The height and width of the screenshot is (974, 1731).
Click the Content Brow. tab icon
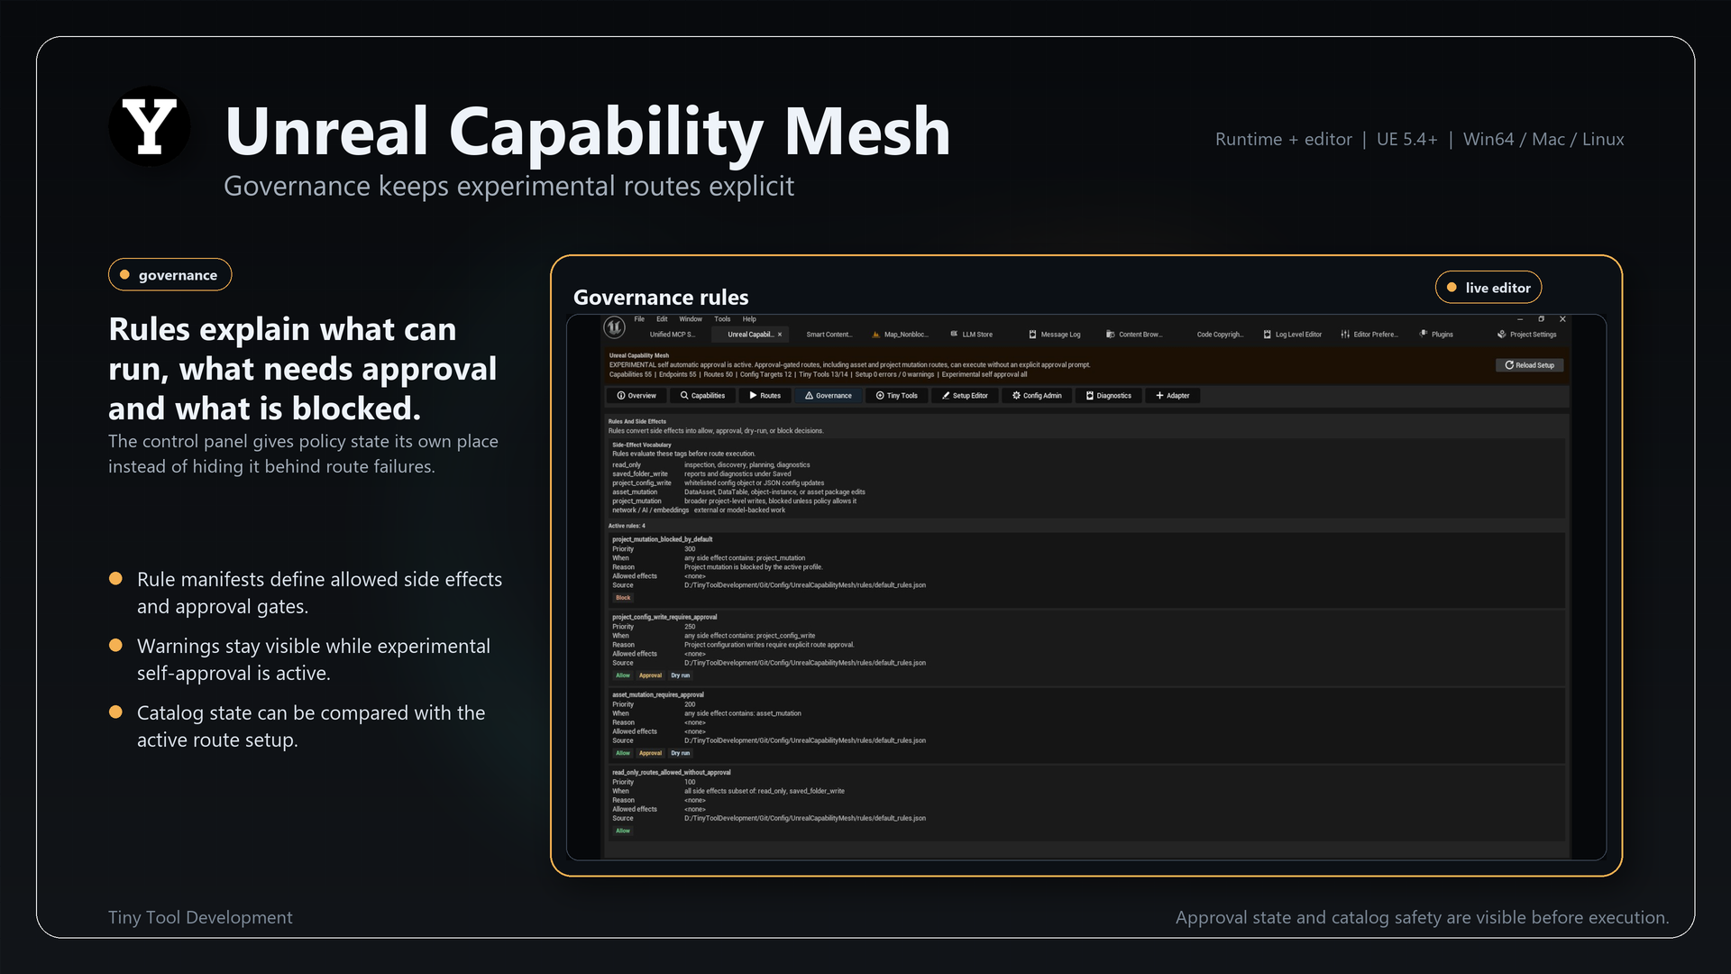(1111, 335)
